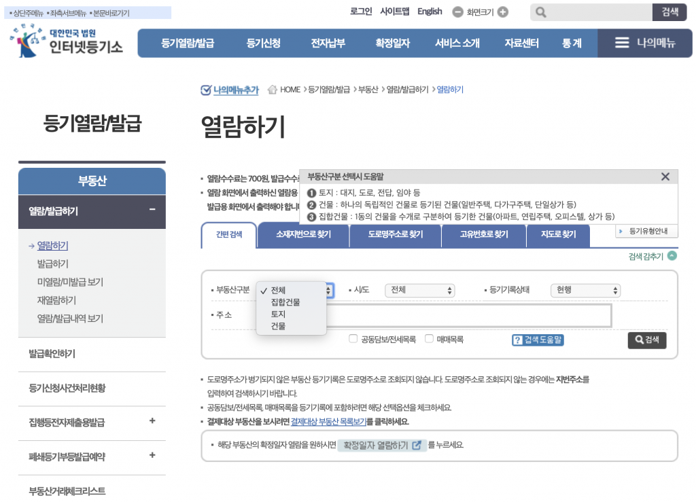The width and height of the screenshot is (696, 502).
Task: Open 등기신청 main menu
Action: (264, 43)
